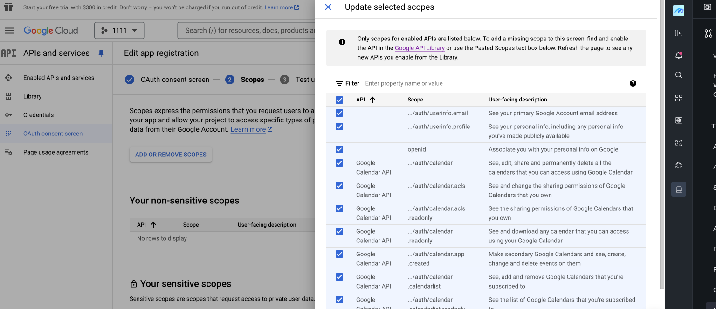Viewport: 716px width, 309px height.
Task: Click the '.../auth/userinfo.email' scope text
Action: pyautogui.click(x=438, y=113)
